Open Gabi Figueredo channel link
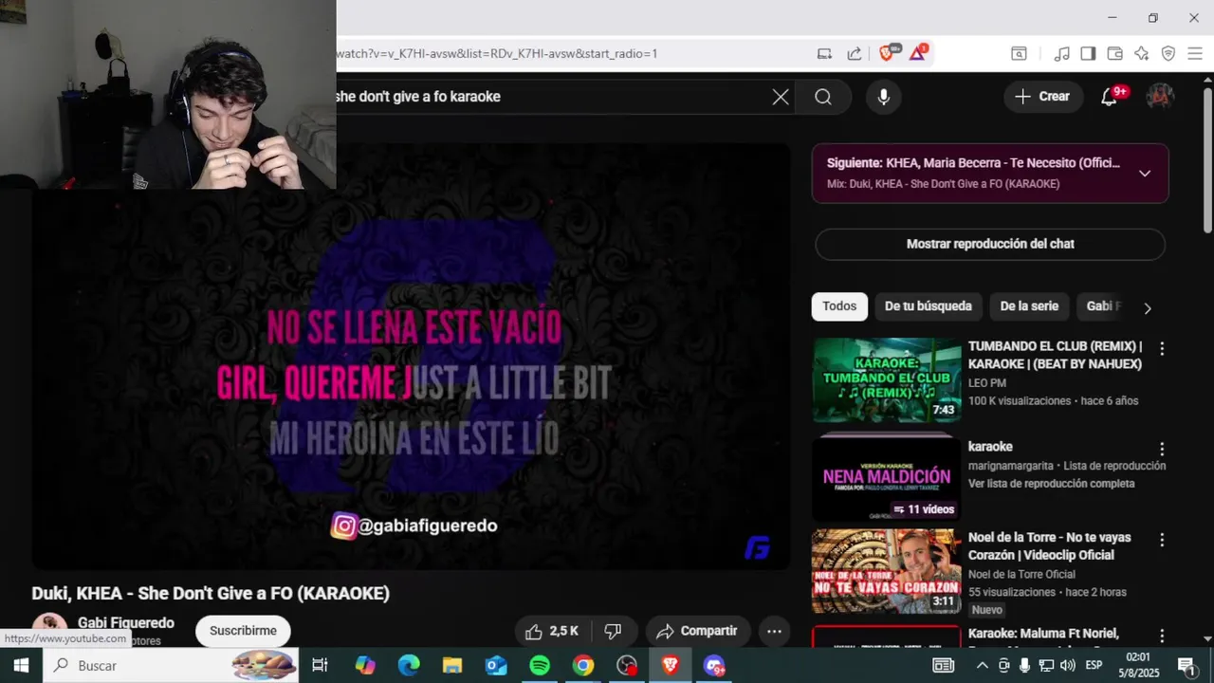1214x683 pixels. (126, 623)
